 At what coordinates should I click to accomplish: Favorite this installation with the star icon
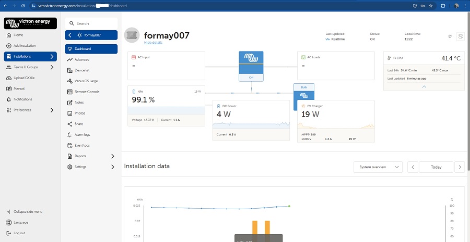(450, 36)
